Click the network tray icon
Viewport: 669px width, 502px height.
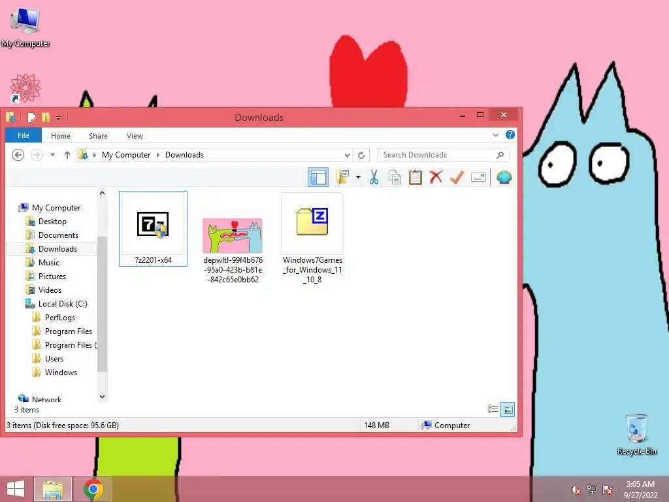(x=592, y=490)
